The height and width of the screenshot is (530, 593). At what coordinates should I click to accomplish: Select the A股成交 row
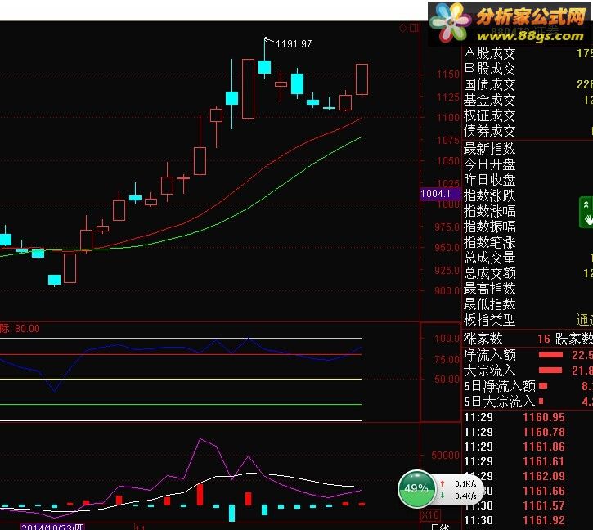click(528, 53)
